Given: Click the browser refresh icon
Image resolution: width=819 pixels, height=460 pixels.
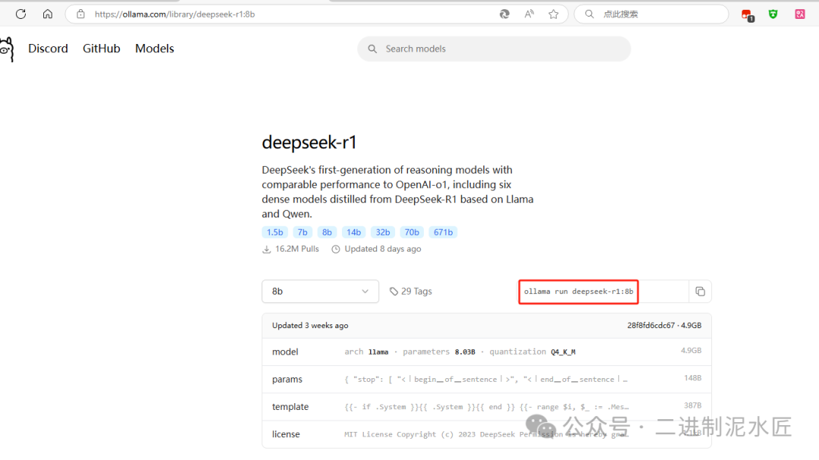Looking at the screenshot, I should point(21,14).
